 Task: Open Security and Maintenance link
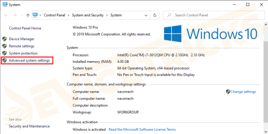click(x=29, y=126)
